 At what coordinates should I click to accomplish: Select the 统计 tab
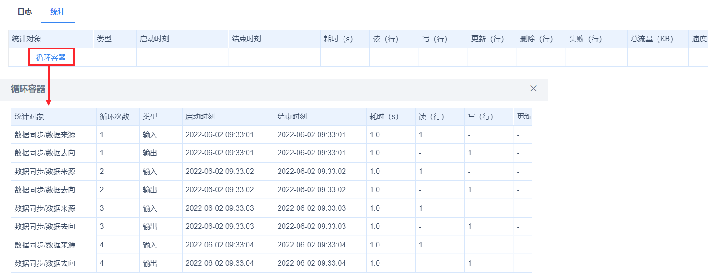pyautogui.click(x=58, y=11)
